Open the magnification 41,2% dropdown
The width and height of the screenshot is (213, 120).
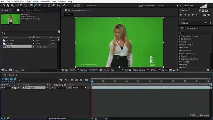74,70
